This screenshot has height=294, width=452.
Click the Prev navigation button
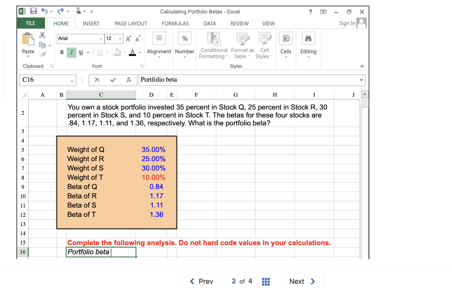pyautogui.click(x=202, y=281)
